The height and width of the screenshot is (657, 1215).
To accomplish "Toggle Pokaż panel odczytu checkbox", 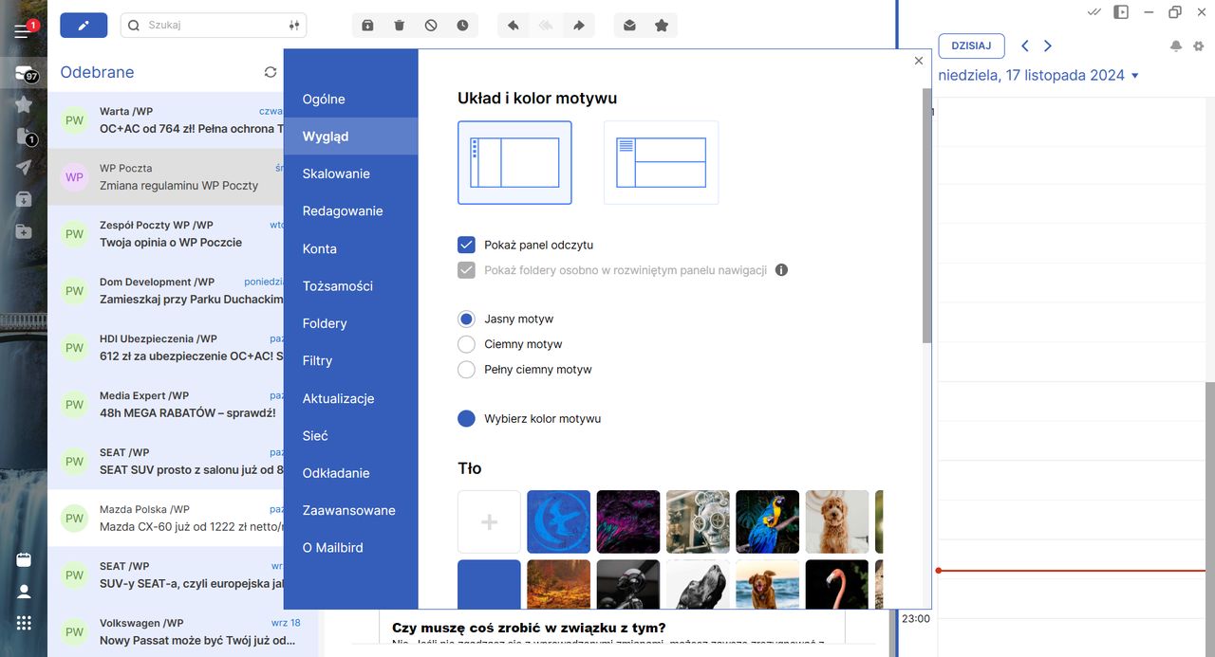I will pos(466,245).
